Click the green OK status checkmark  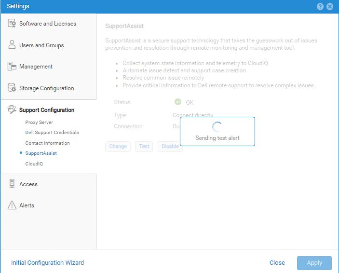pos(178,102)
